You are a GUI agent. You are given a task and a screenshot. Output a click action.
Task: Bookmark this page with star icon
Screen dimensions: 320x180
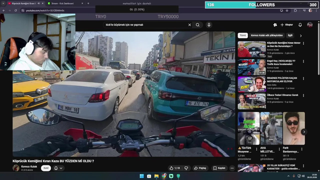click(x=287, y=10)
